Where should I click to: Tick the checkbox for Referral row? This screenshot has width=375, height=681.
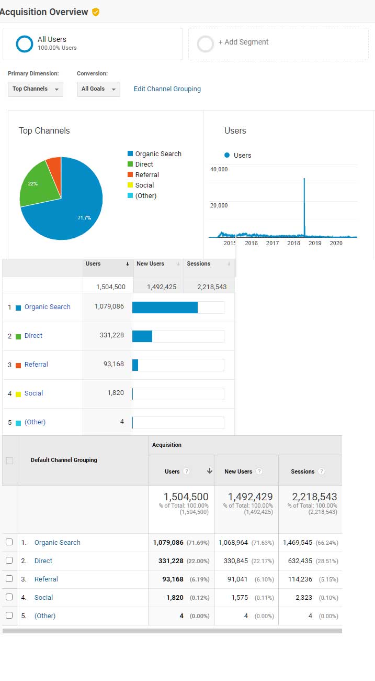(x=9, y=579)
